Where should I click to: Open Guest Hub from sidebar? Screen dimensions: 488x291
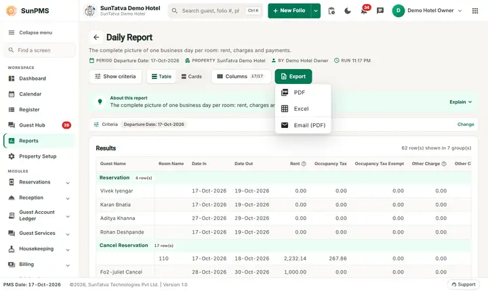[x=39, y=125]
